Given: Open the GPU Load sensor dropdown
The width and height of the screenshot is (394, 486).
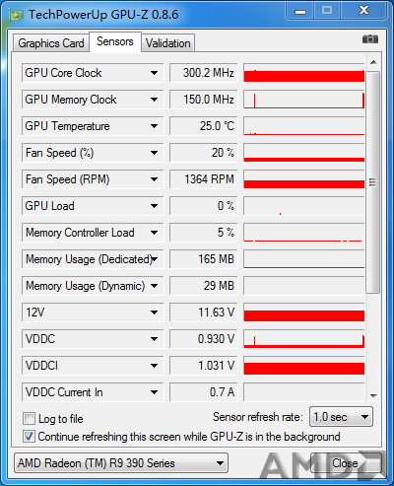Looking at the screenshot, I should (x=154, y=206).
